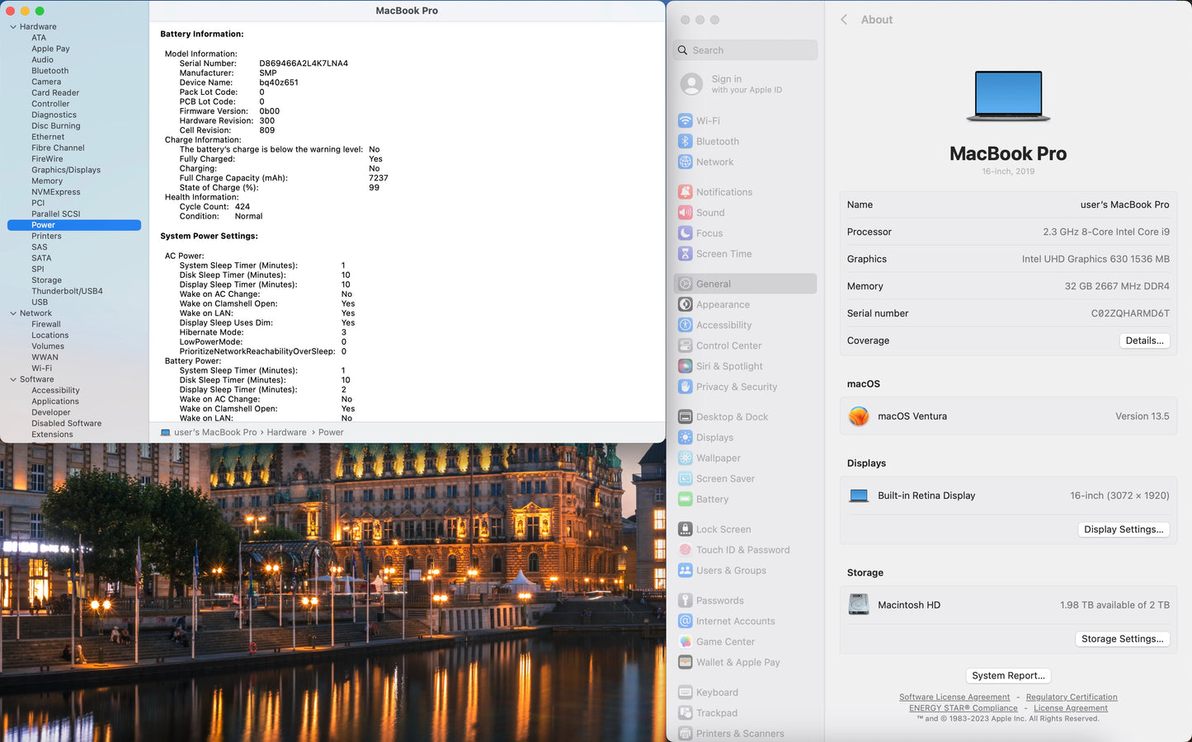The height and width of the screenshot is (742, 1192).
Task: Click the Wi-Fi icon in settings sidebar
Action: 685,120
